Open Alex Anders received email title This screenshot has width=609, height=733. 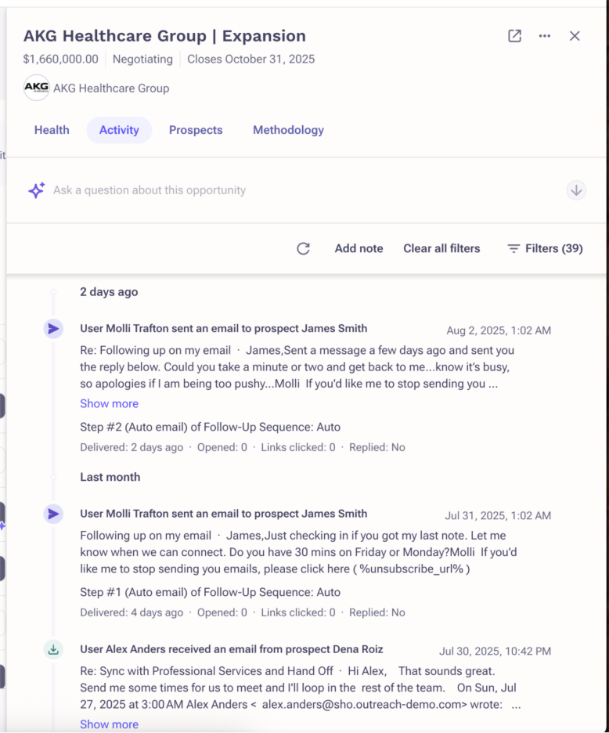coord(232,649)
